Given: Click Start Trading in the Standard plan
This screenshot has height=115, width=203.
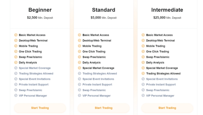Looking at the screenshot, I should tap(104, 108).
